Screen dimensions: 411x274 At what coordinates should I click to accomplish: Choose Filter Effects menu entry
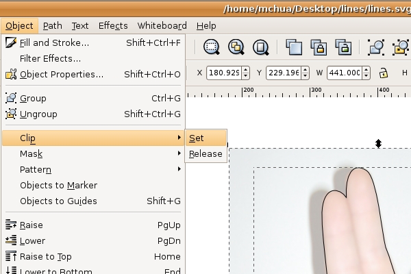[x=93, y=58]
